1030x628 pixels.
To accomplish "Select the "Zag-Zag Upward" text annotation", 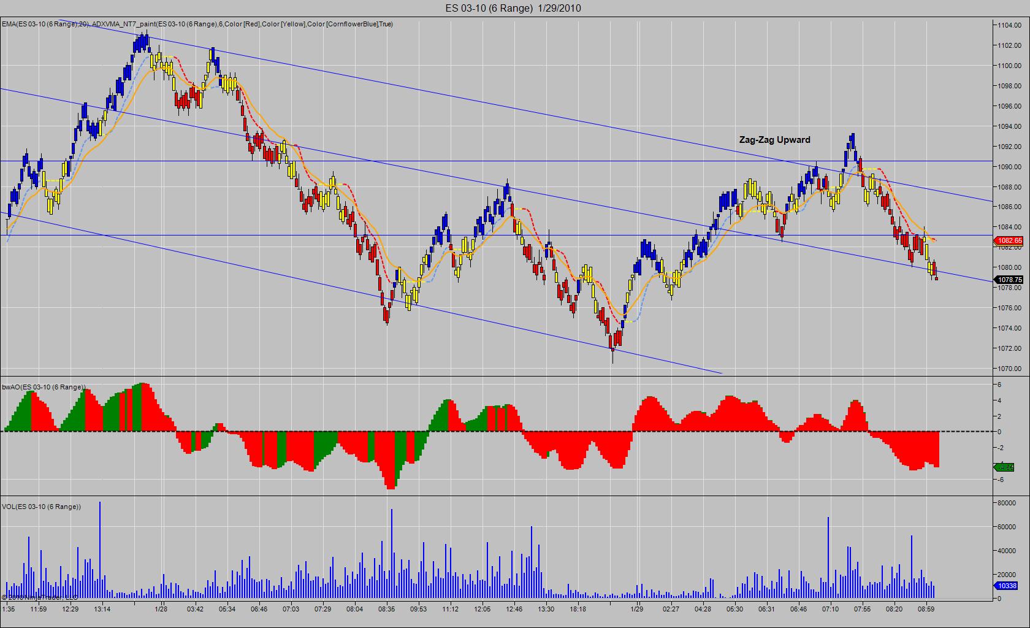I will point(774,140).
